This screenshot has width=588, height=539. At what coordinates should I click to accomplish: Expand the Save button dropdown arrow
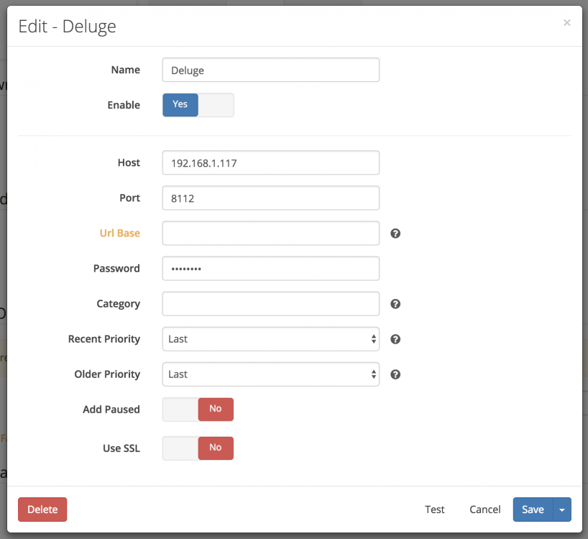(x=562, y=510)
